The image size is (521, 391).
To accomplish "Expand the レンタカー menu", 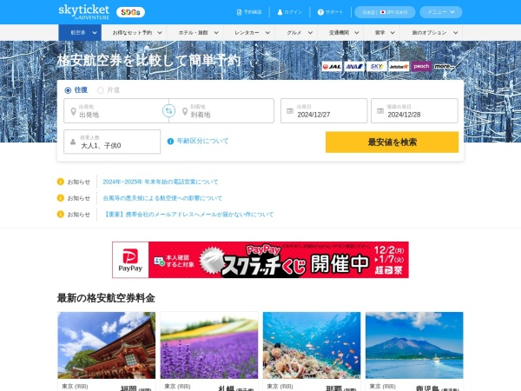I will (x=252, y=33).
